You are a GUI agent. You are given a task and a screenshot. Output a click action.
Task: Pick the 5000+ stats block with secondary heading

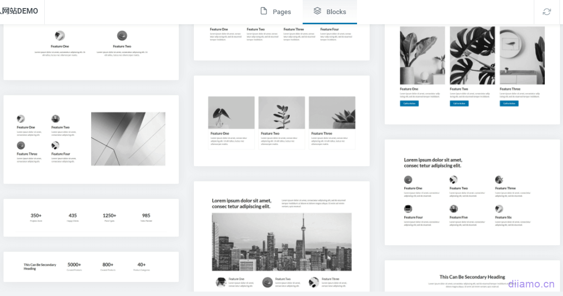(x=91, y=267)
